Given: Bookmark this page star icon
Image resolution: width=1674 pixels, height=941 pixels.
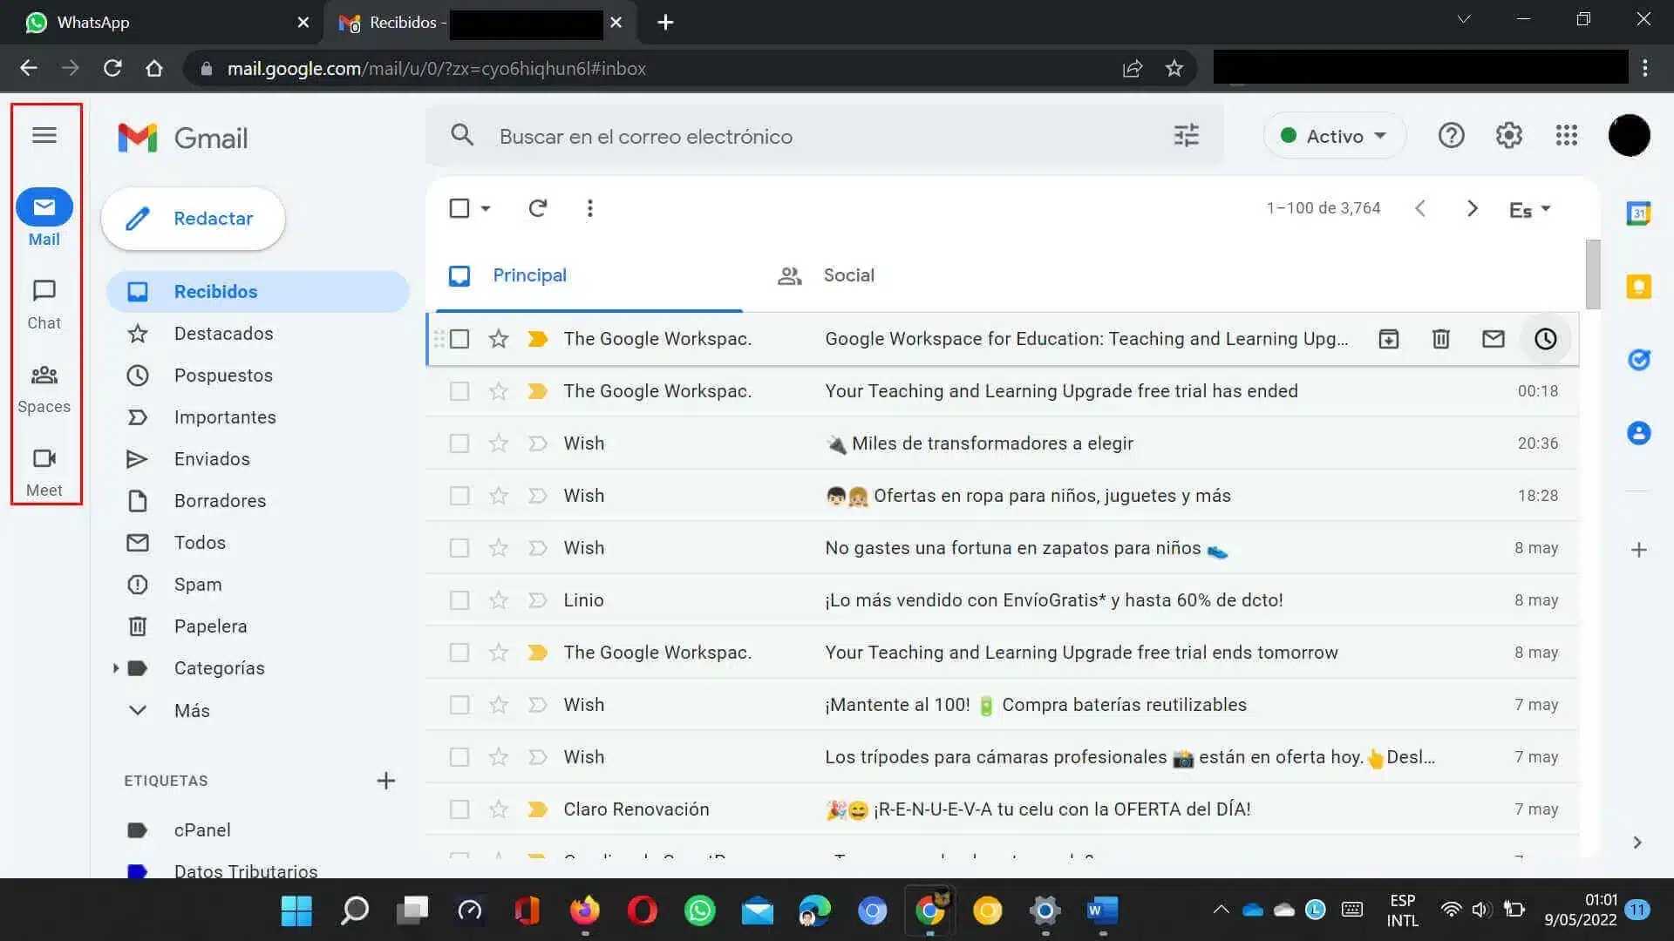Looking at the screenshot, I should (x=1174, y=68).
